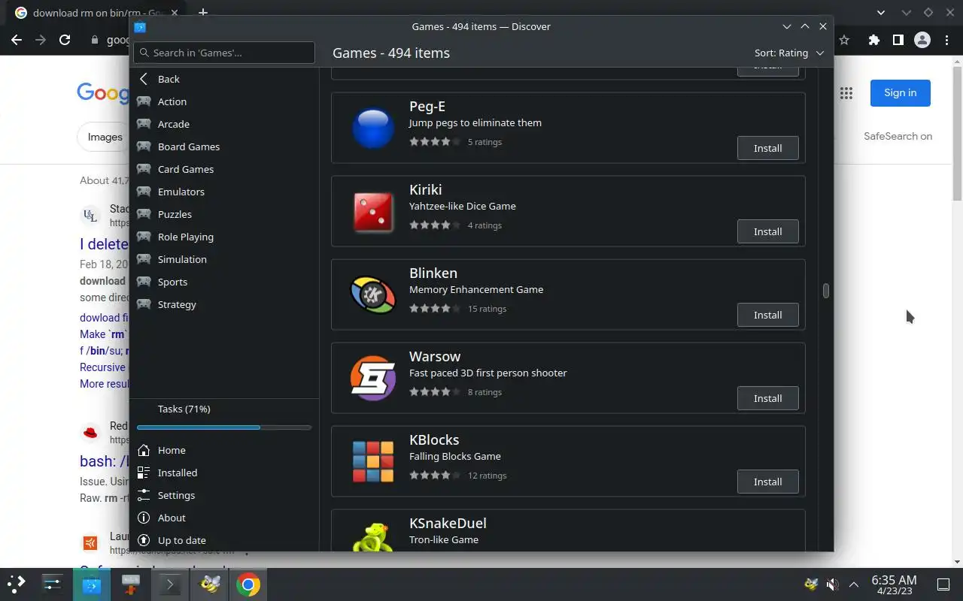This screenshot has height=601, width=963.
Task: Click the Chrome page scrollbar
Action: [x=957, y=132]
